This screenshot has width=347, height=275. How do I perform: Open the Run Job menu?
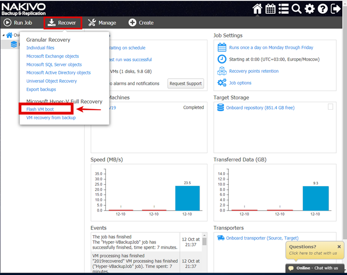tap(18, 23)
